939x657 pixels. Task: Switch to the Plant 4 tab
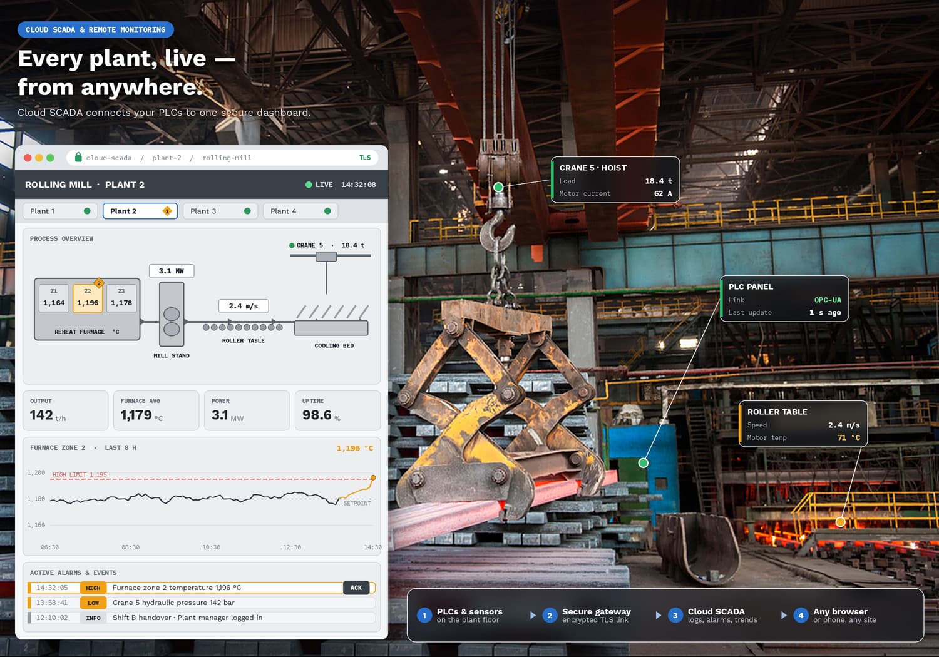click(x=300, y=211)
